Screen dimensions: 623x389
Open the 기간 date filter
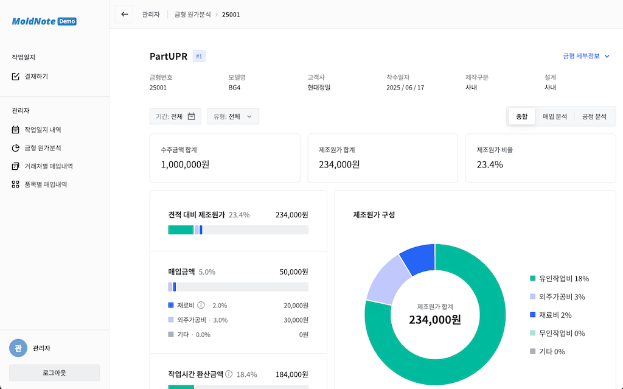tap(175, 116)
